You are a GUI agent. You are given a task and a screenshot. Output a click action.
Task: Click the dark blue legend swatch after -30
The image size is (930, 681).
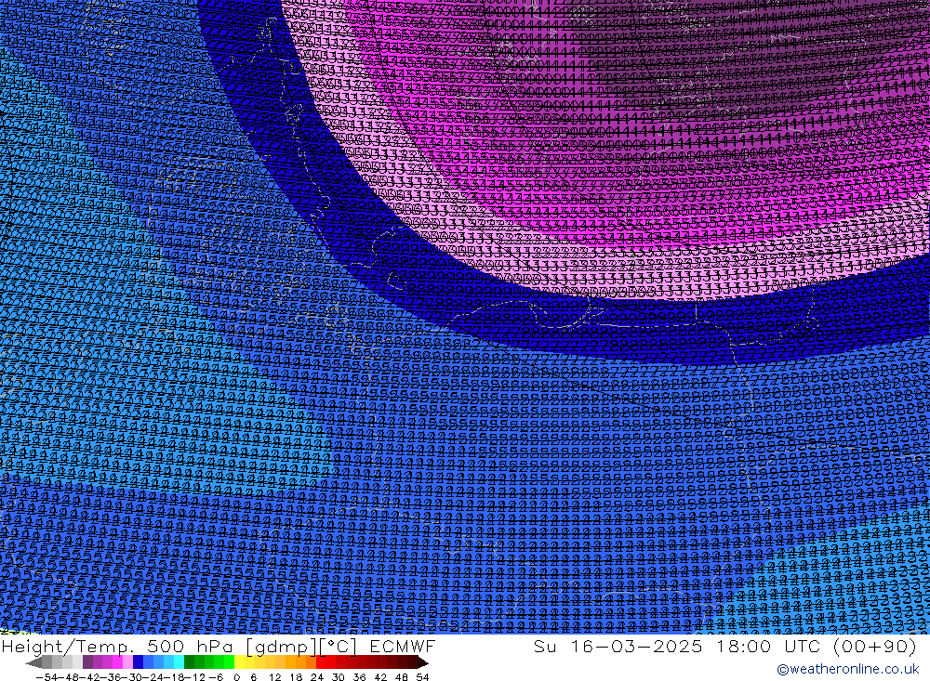(139, 662)
